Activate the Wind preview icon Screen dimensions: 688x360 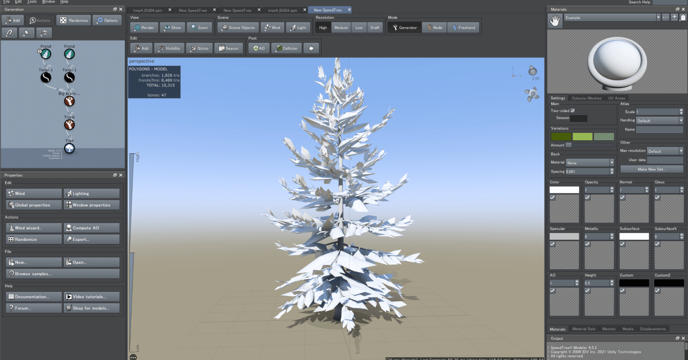pyautogui.click(x=272, y=27)
